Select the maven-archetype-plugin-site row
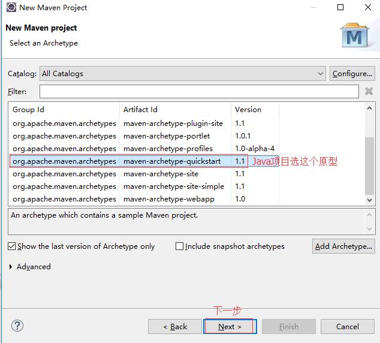The width and height of the screenshot is (380, 343). (143, 124)
